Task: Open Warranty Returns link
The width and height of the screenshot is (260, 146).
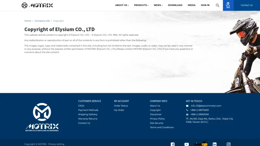Action: click(x=88, y=119)
